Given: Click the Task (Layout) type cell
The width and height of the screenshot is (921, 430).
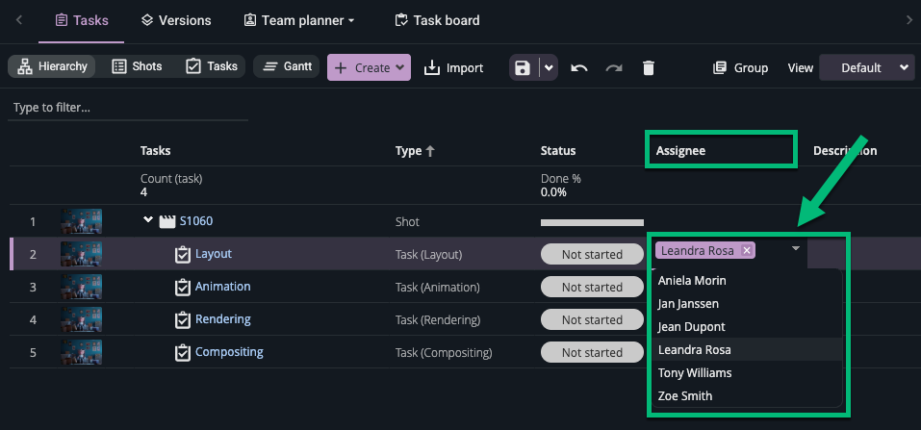Looking at the screenshot, I should tap(429, 255).
